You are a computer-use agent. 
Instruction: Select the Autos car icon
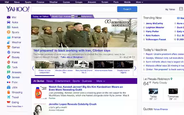[x=9, y=22]
